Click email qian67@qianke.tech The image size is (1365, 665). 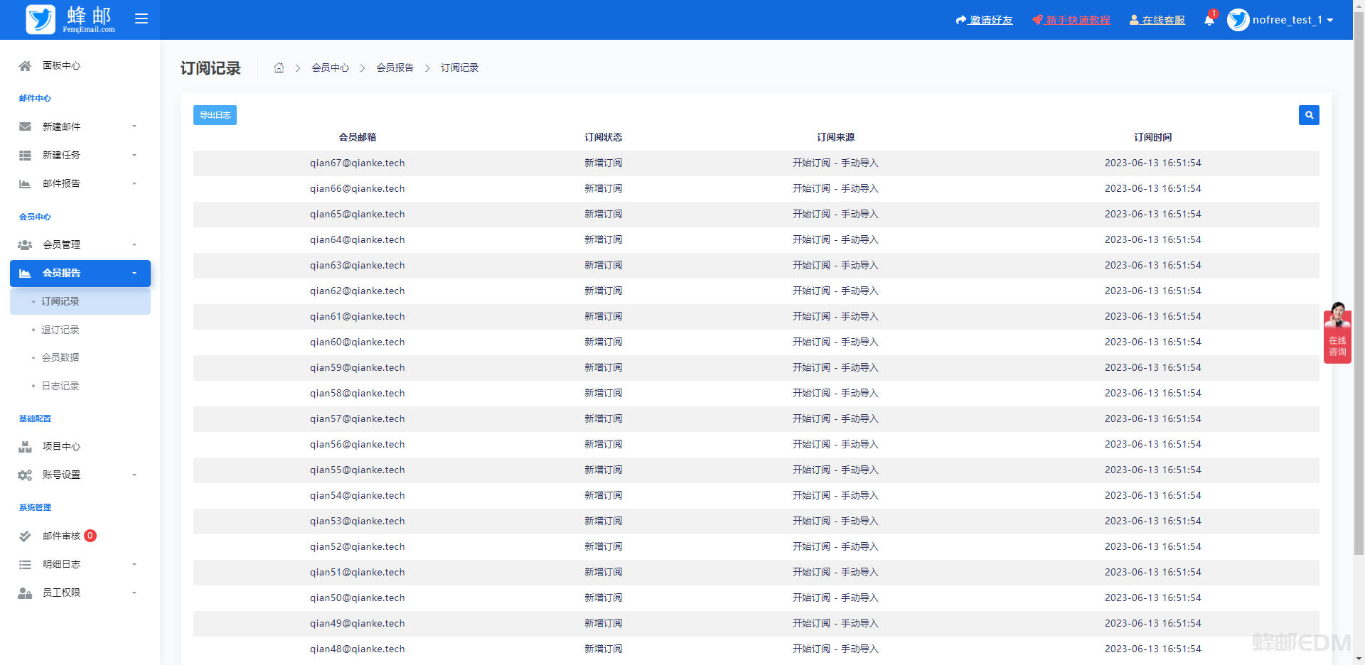358,163
